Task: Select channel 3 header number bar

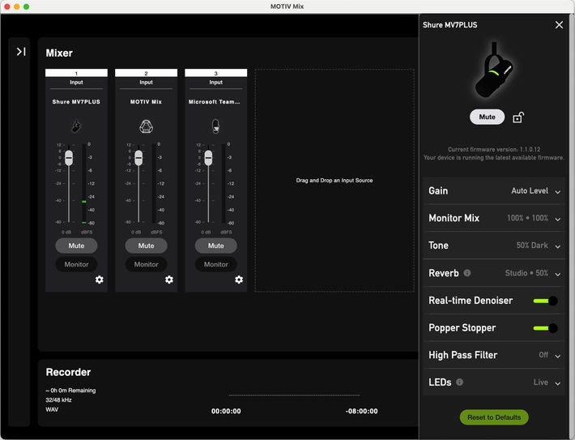Action: click(215, 73)
